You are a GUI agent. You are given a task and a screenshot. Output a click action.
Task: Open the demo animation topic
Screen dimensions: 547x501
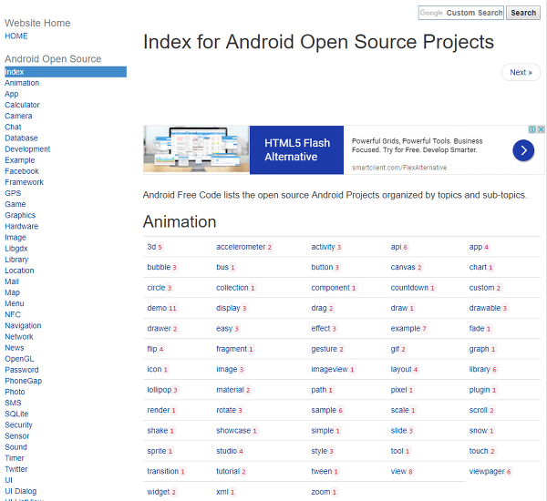(x=157, y=308)
